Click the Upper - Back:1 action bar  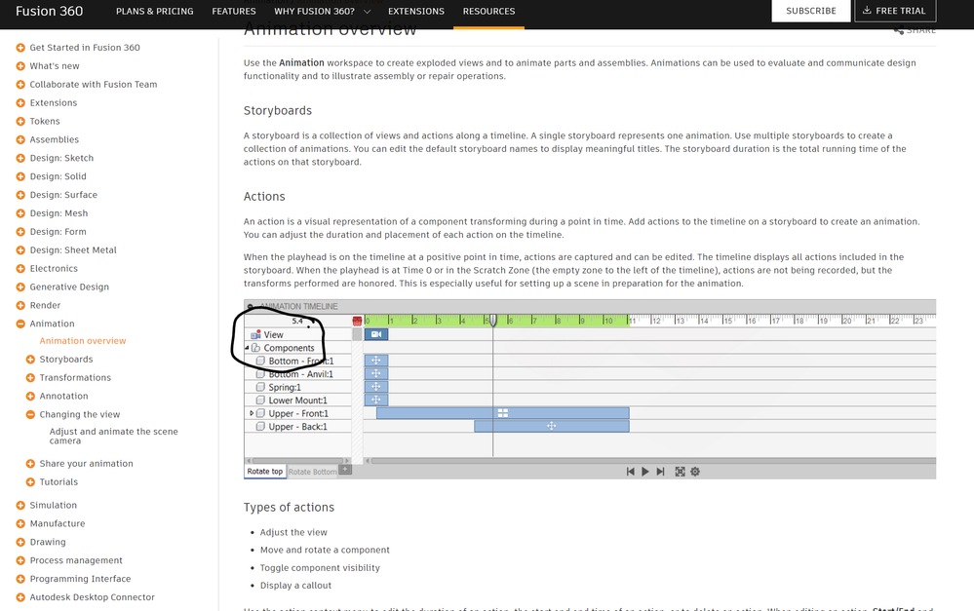tap(552, 426)
